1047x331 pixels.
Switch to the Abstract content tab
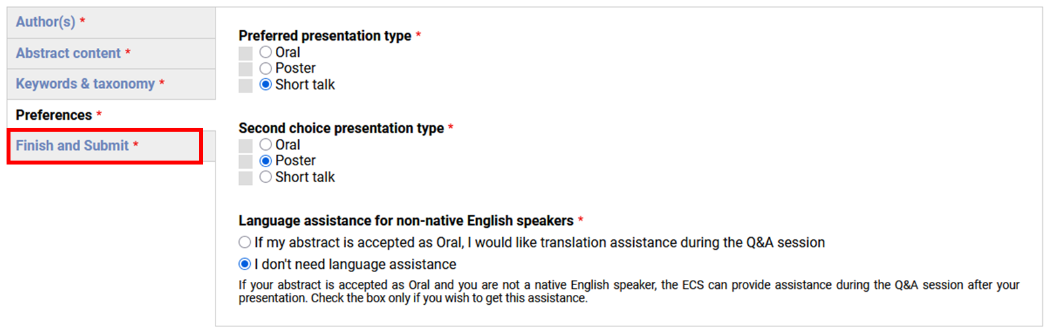point(68,53)
